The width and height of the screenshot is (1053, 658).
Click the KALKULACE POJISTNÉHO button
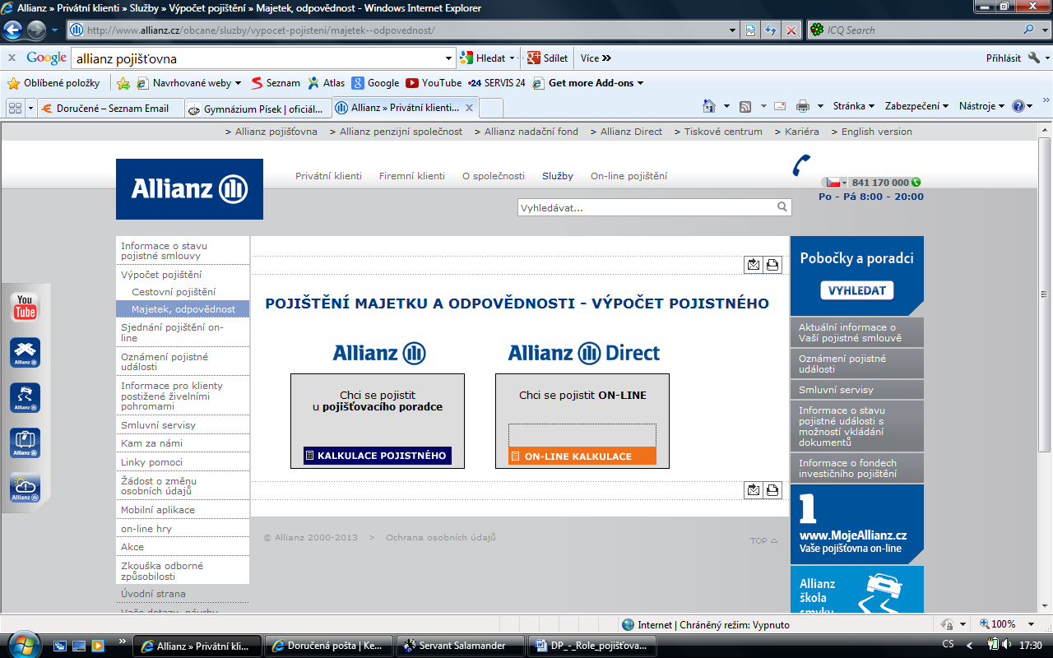pyautogui.click(x=378, y=456)
